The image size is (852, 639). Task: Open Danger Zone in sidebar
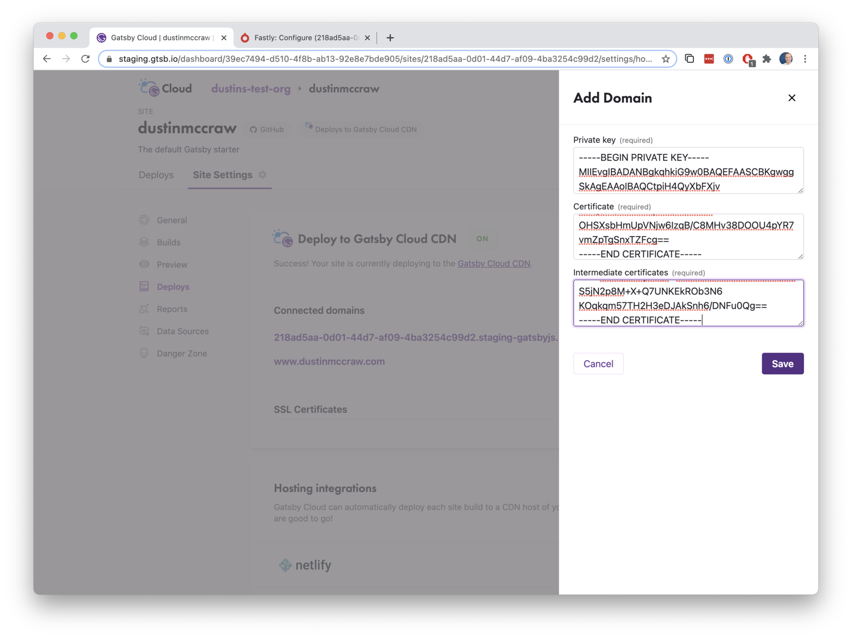182,354
